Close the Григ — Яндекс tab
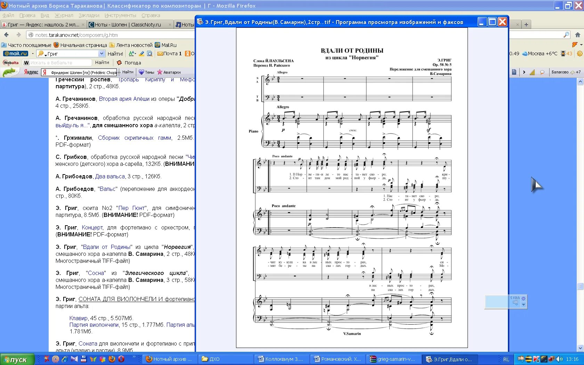584x365 pixels. click(83, 25)
